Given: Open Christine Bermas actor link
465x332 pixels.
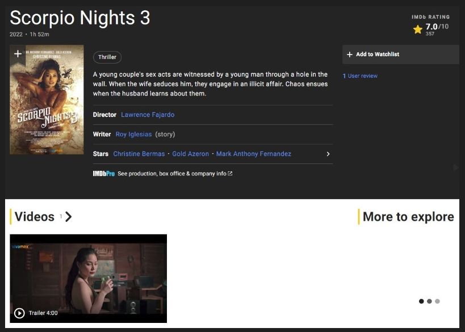Looking at the screenshot, I should point(139,154).
